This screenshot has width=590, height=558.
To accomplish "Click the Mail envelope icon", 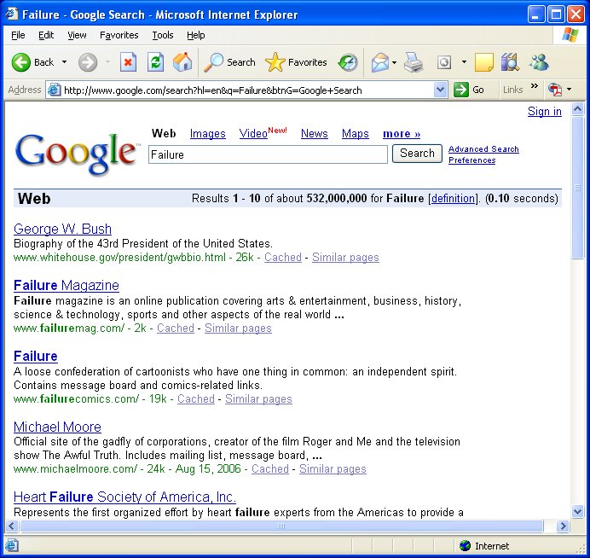I will pos(380,62).
